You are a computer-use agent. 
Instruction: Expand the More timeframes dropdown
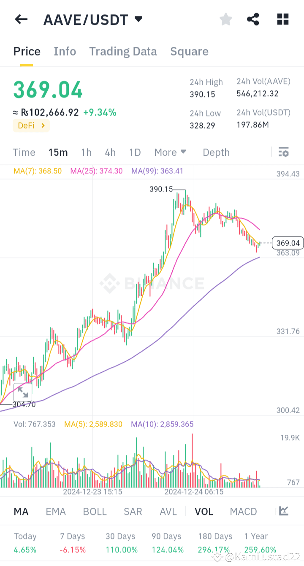click(170, 152)
